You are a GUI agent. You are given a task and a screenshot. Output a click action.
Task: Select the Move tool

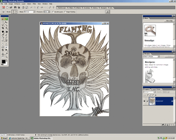[x=6, y=22]
